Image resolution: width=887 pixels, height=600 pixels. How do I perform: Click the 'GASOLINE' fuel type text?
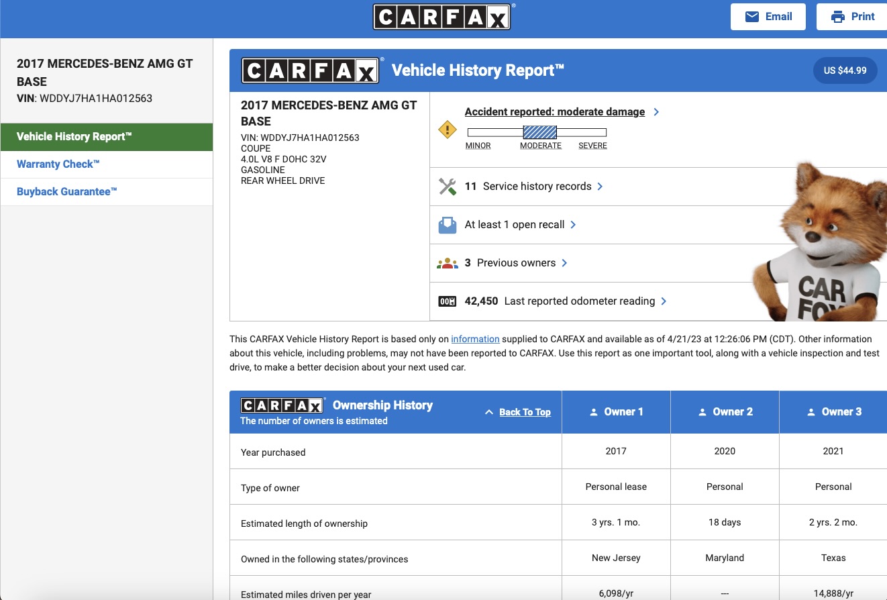[x=263, y=170]
